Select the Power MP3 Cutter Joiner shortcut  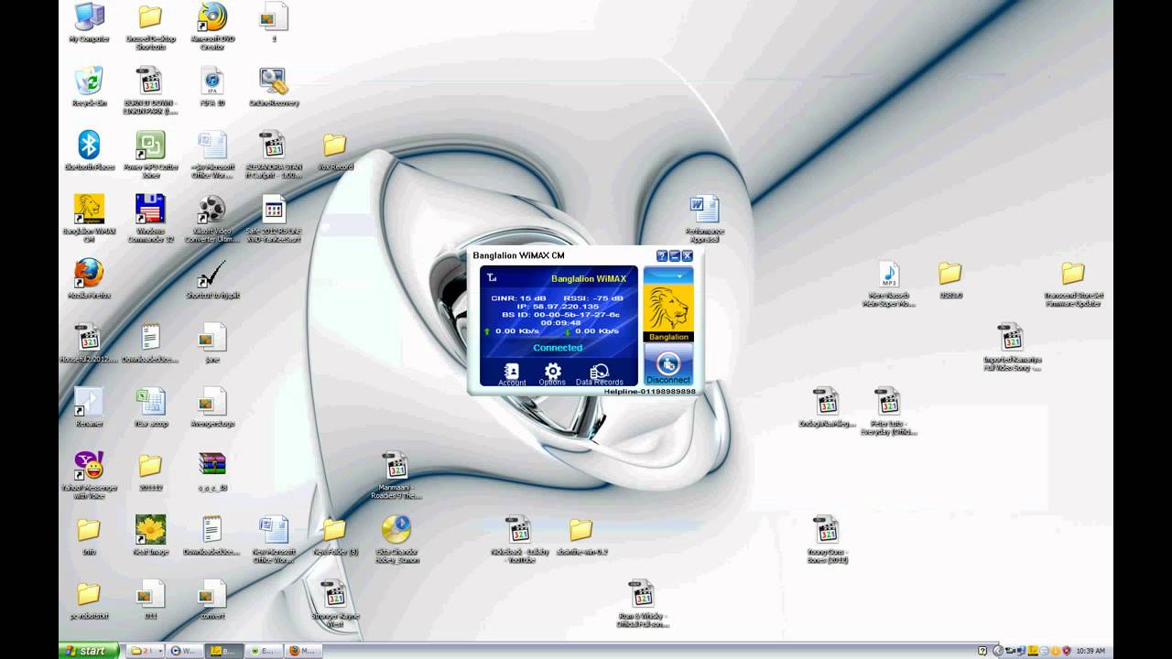[x=150, y=154]
